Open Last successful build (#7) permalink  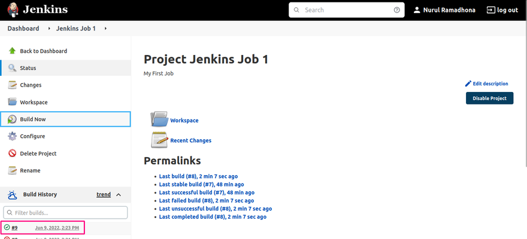pyautogui.click(x=207, y=192)
